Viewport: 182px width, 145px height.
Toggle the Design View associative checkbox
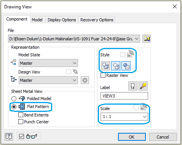coord(69,72)
